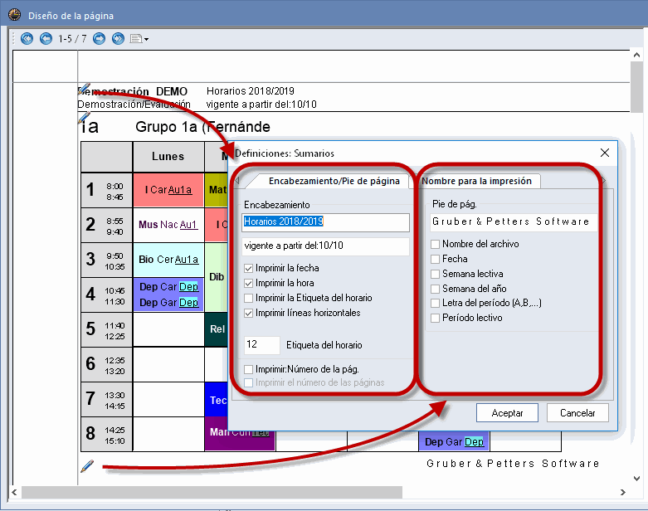Click the Etiqueta del horario field showing 12
648x511 pixels.
pos(262,344)
